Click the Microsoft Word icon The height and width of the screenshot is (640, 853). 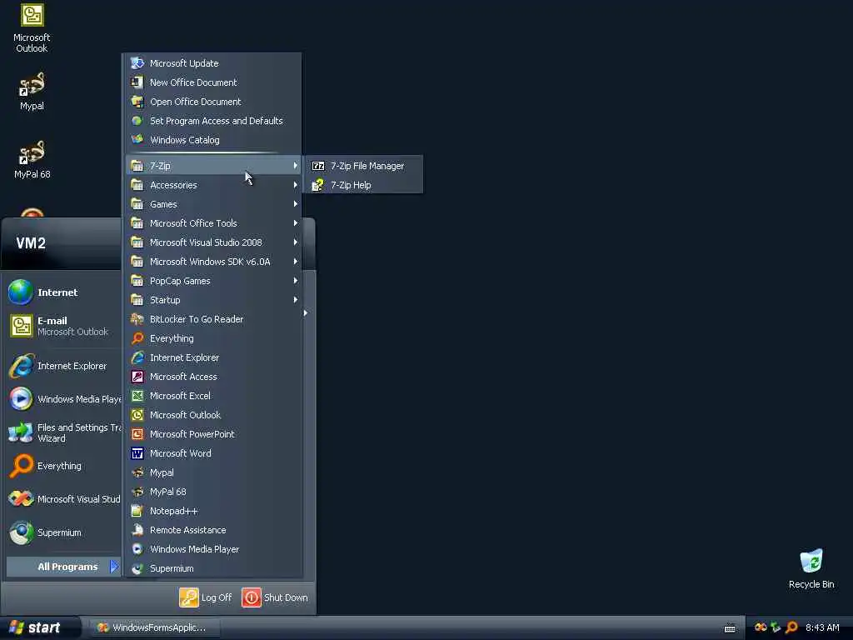tap(137, 453)
